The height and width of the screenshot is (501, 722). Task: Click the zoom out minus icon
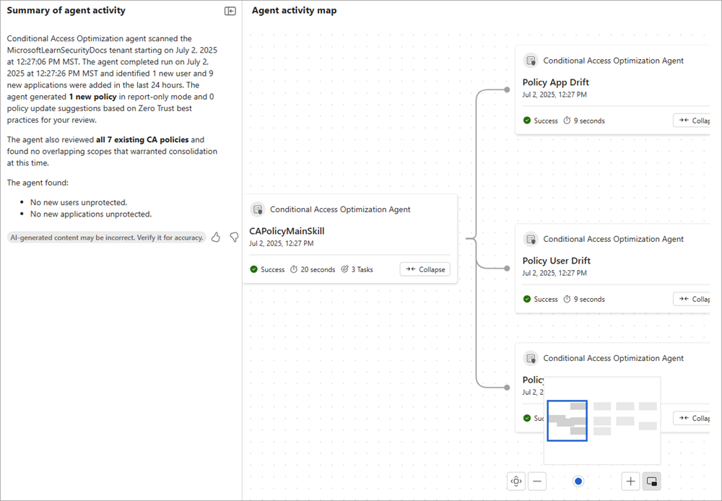pos(537,481)
